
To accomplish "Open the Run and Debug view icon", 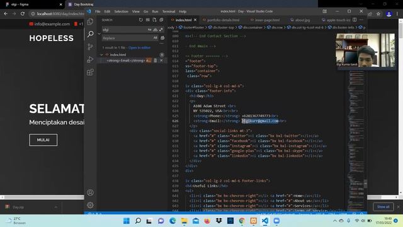I will point(90,59).
